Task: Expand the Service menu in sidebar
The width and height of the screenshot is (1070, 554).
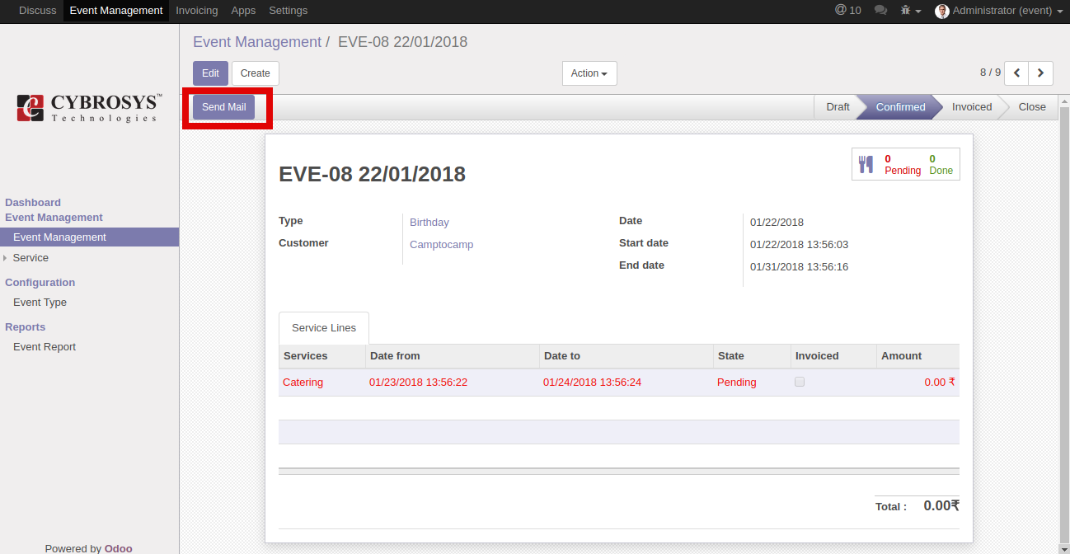Action: (x=31, y=258)
